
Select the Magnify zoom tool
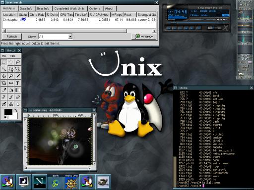pos(11,76)
